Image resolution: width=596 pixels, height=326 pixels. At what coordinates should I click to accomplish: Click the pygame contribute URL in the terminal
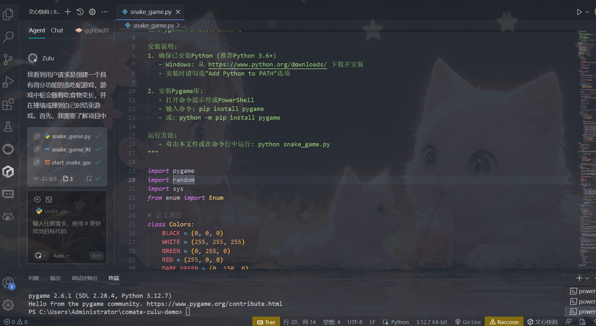(x=215, y=304)
